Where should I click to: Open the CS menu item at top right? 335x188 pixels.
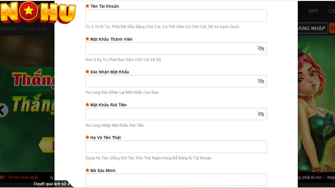tap(332, 11)
